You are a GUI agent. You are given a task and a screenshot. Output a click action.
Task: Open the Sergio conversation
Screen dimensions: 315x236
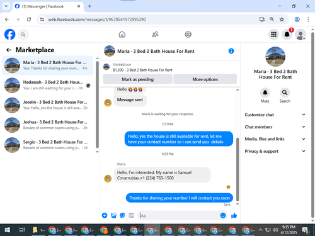pyautogui.click(x=47, y=145)
